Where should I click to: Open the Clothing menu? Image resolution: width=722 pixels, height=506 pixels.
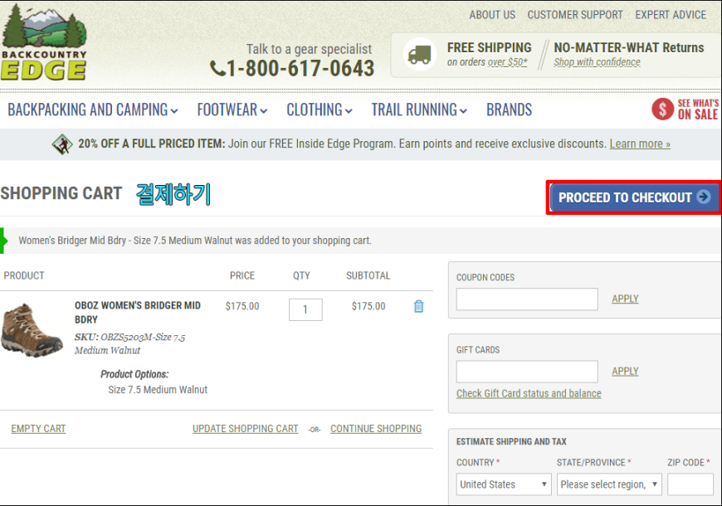click(320, 110)
